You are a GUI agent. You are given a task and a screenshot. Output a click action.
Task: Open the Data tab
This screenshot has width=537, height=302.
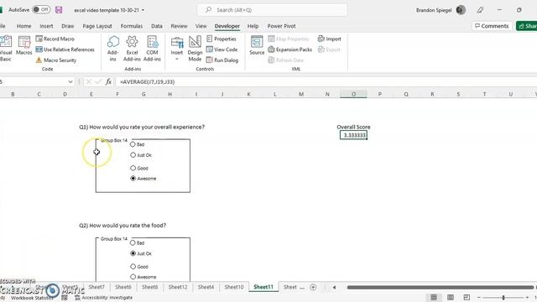(157, 26)
